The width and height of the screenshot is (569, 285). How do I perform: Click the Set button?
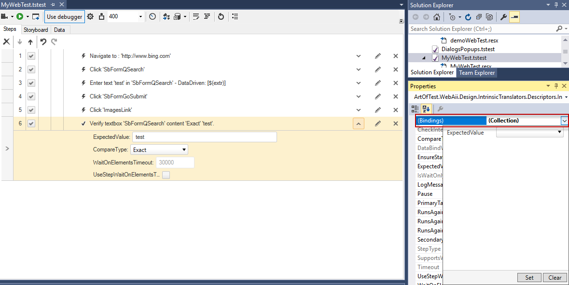529,277
